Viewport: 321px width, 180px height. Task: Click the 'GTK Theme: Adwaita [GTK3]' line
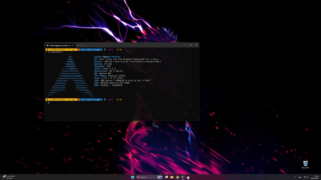110,76
